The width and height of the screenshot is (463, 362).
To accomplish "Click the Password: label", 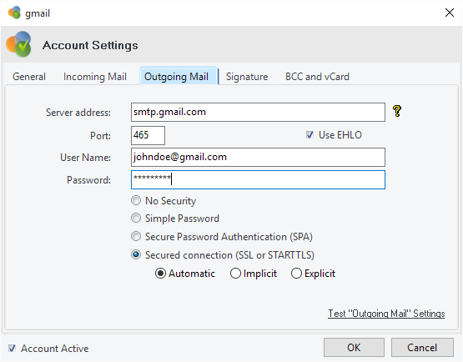I will 88,180.
